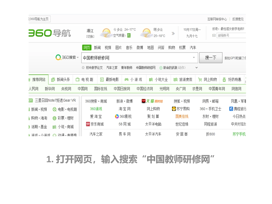Image resolution: width=272 pixels, height=204 pixels.
Task: Click the email envelope icon
Action: coord(214,35)
